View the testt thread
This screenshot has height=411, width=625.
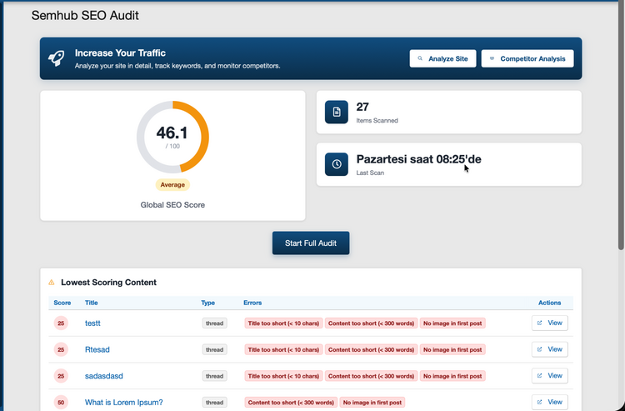549,323
